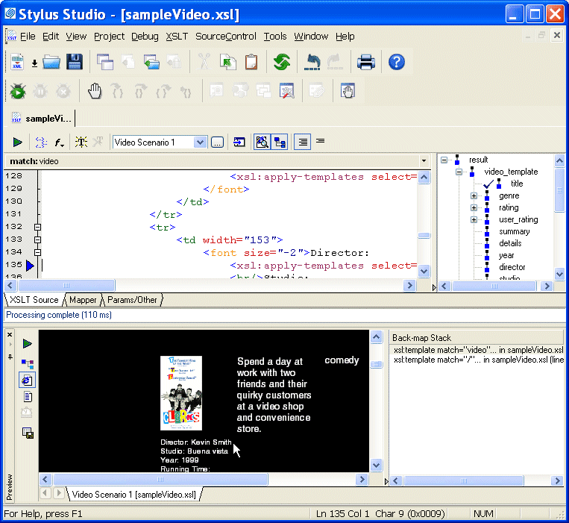Click the code editor vertical scrollbar down arrow
This screenshot has width=569, height=523.
[x=424, y=272]
